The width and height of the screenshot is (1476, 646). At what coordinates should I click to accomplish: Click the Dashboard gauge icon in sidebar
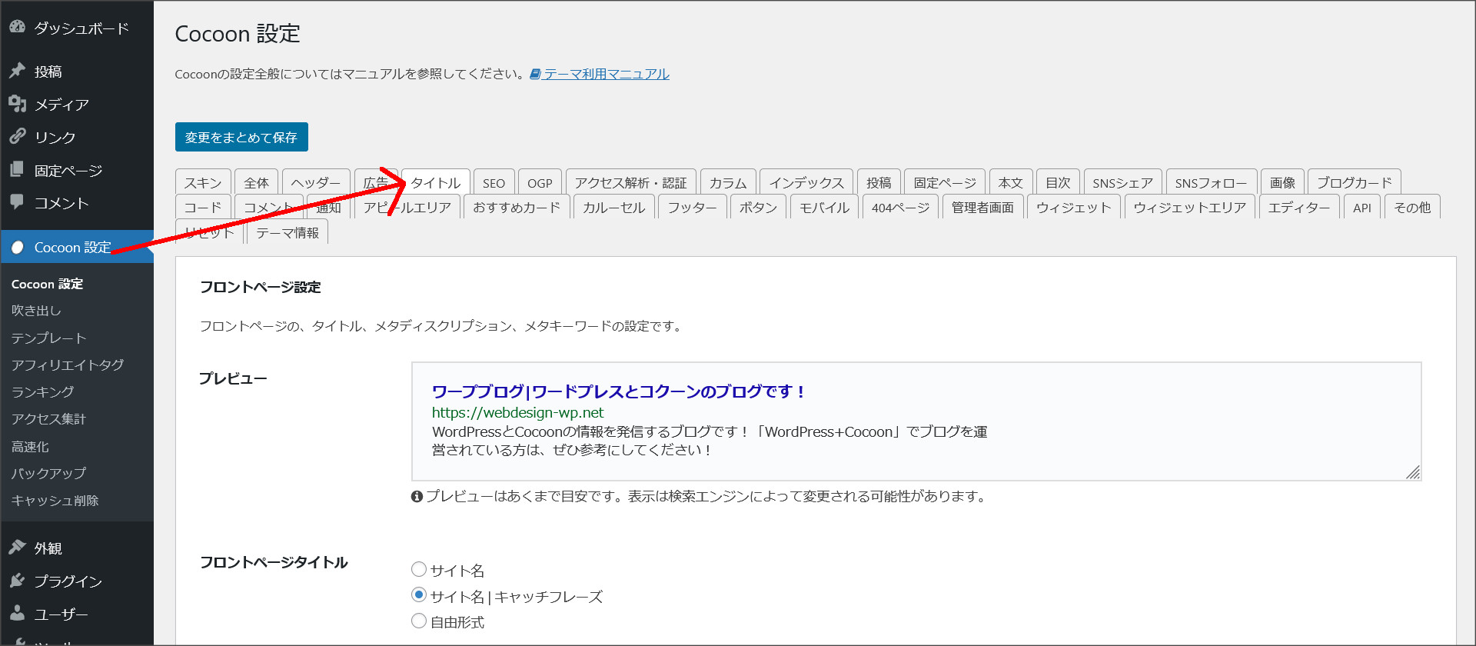pyautogui.click(x=17, y=28)
